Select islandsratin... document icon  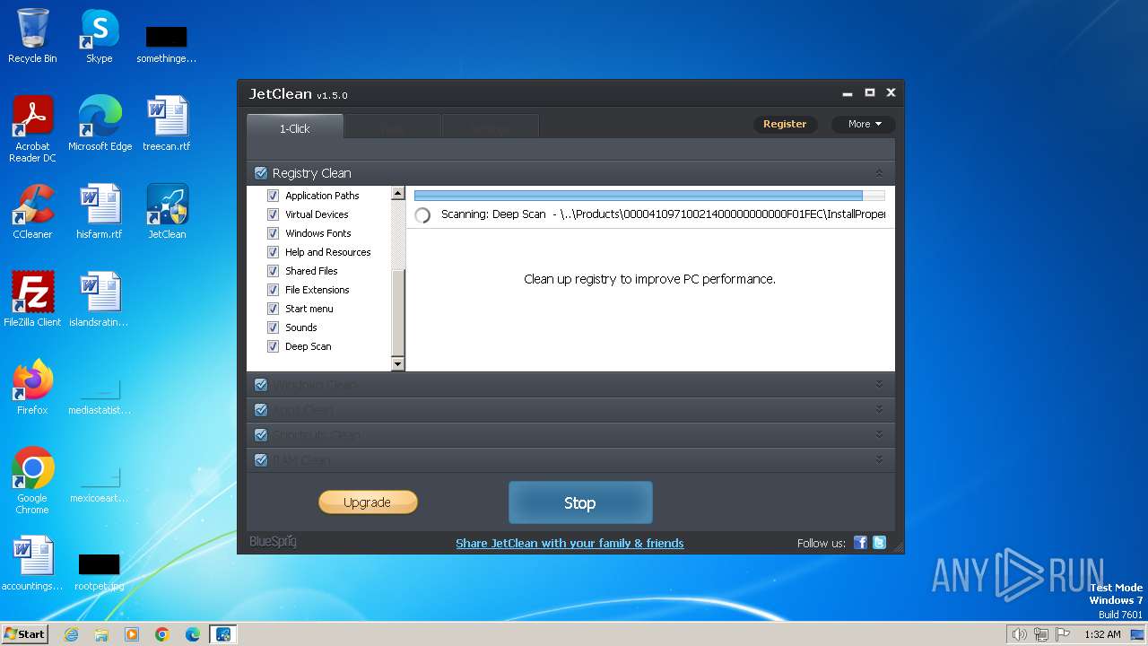coord(100,300)
